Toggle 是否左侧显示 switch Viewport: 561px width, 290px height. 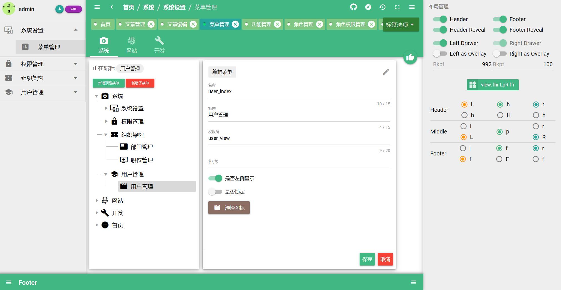point(215,179)
